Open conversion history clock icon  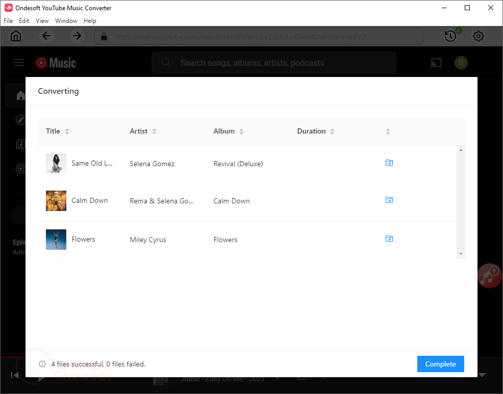pos(450,36)
